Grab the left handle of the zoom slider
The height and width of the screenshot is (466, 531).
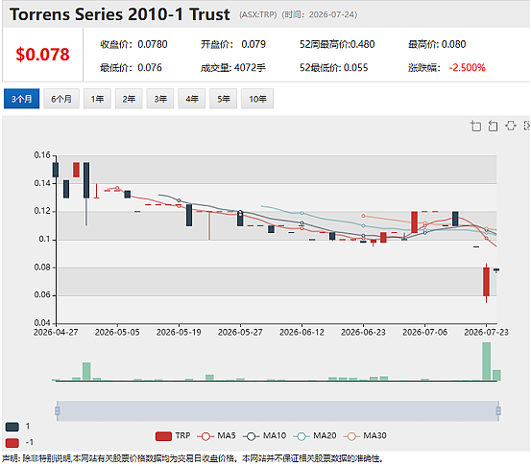coord(58,411)
